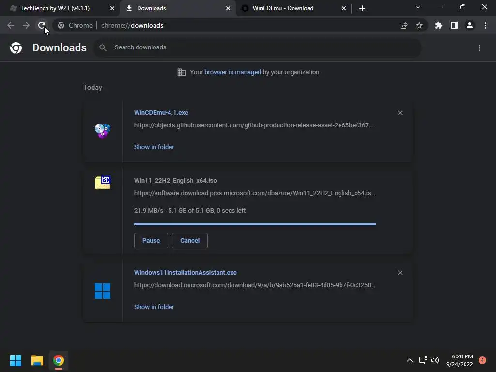This screenshot has width=496, height=372.
Task: Click the Windows 11 Installation Assistant icon
Action: pos(103,291)
